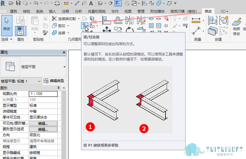Open the 剪切 dropdown arrow

pyautogui.click(x=68, y=26)
